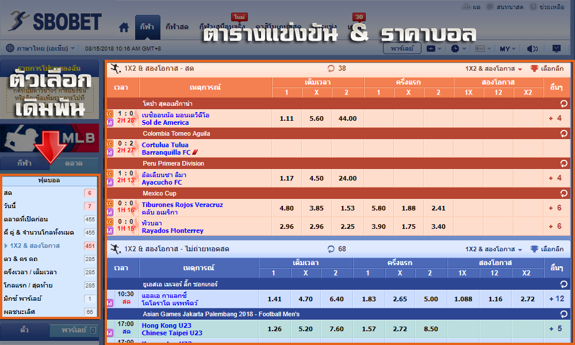Open โกลแรก / สุดท้าย menu item
Screen dimensions: 575x345
49,285
